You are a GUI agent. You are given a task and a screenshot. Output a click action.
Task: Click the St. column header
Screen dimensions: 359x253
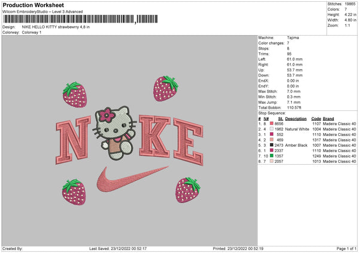click(281, 119)
